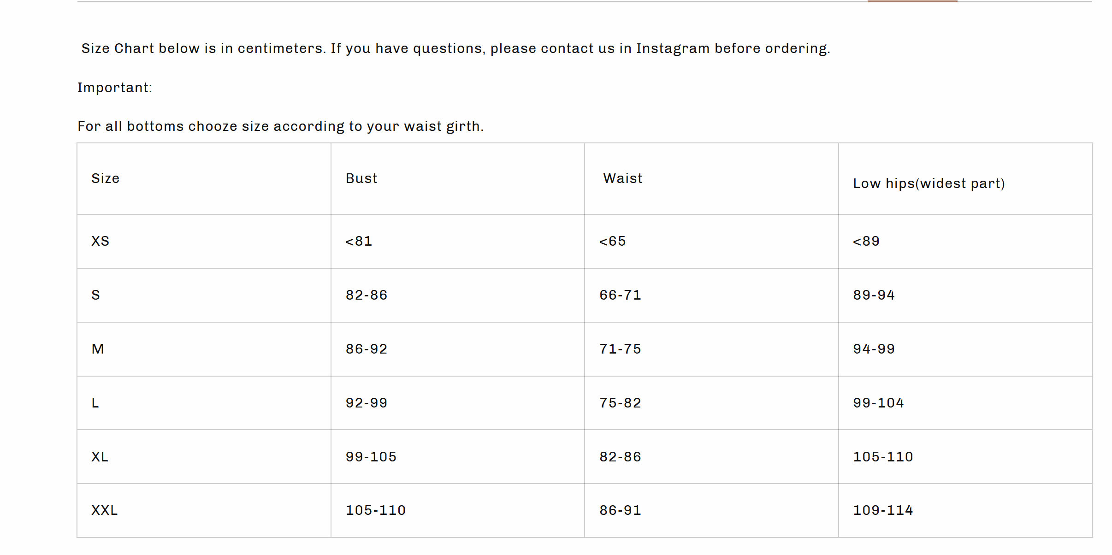Screen dimensions: 1112x555
Task: Select the M size row label
Action: click(98, 349)
